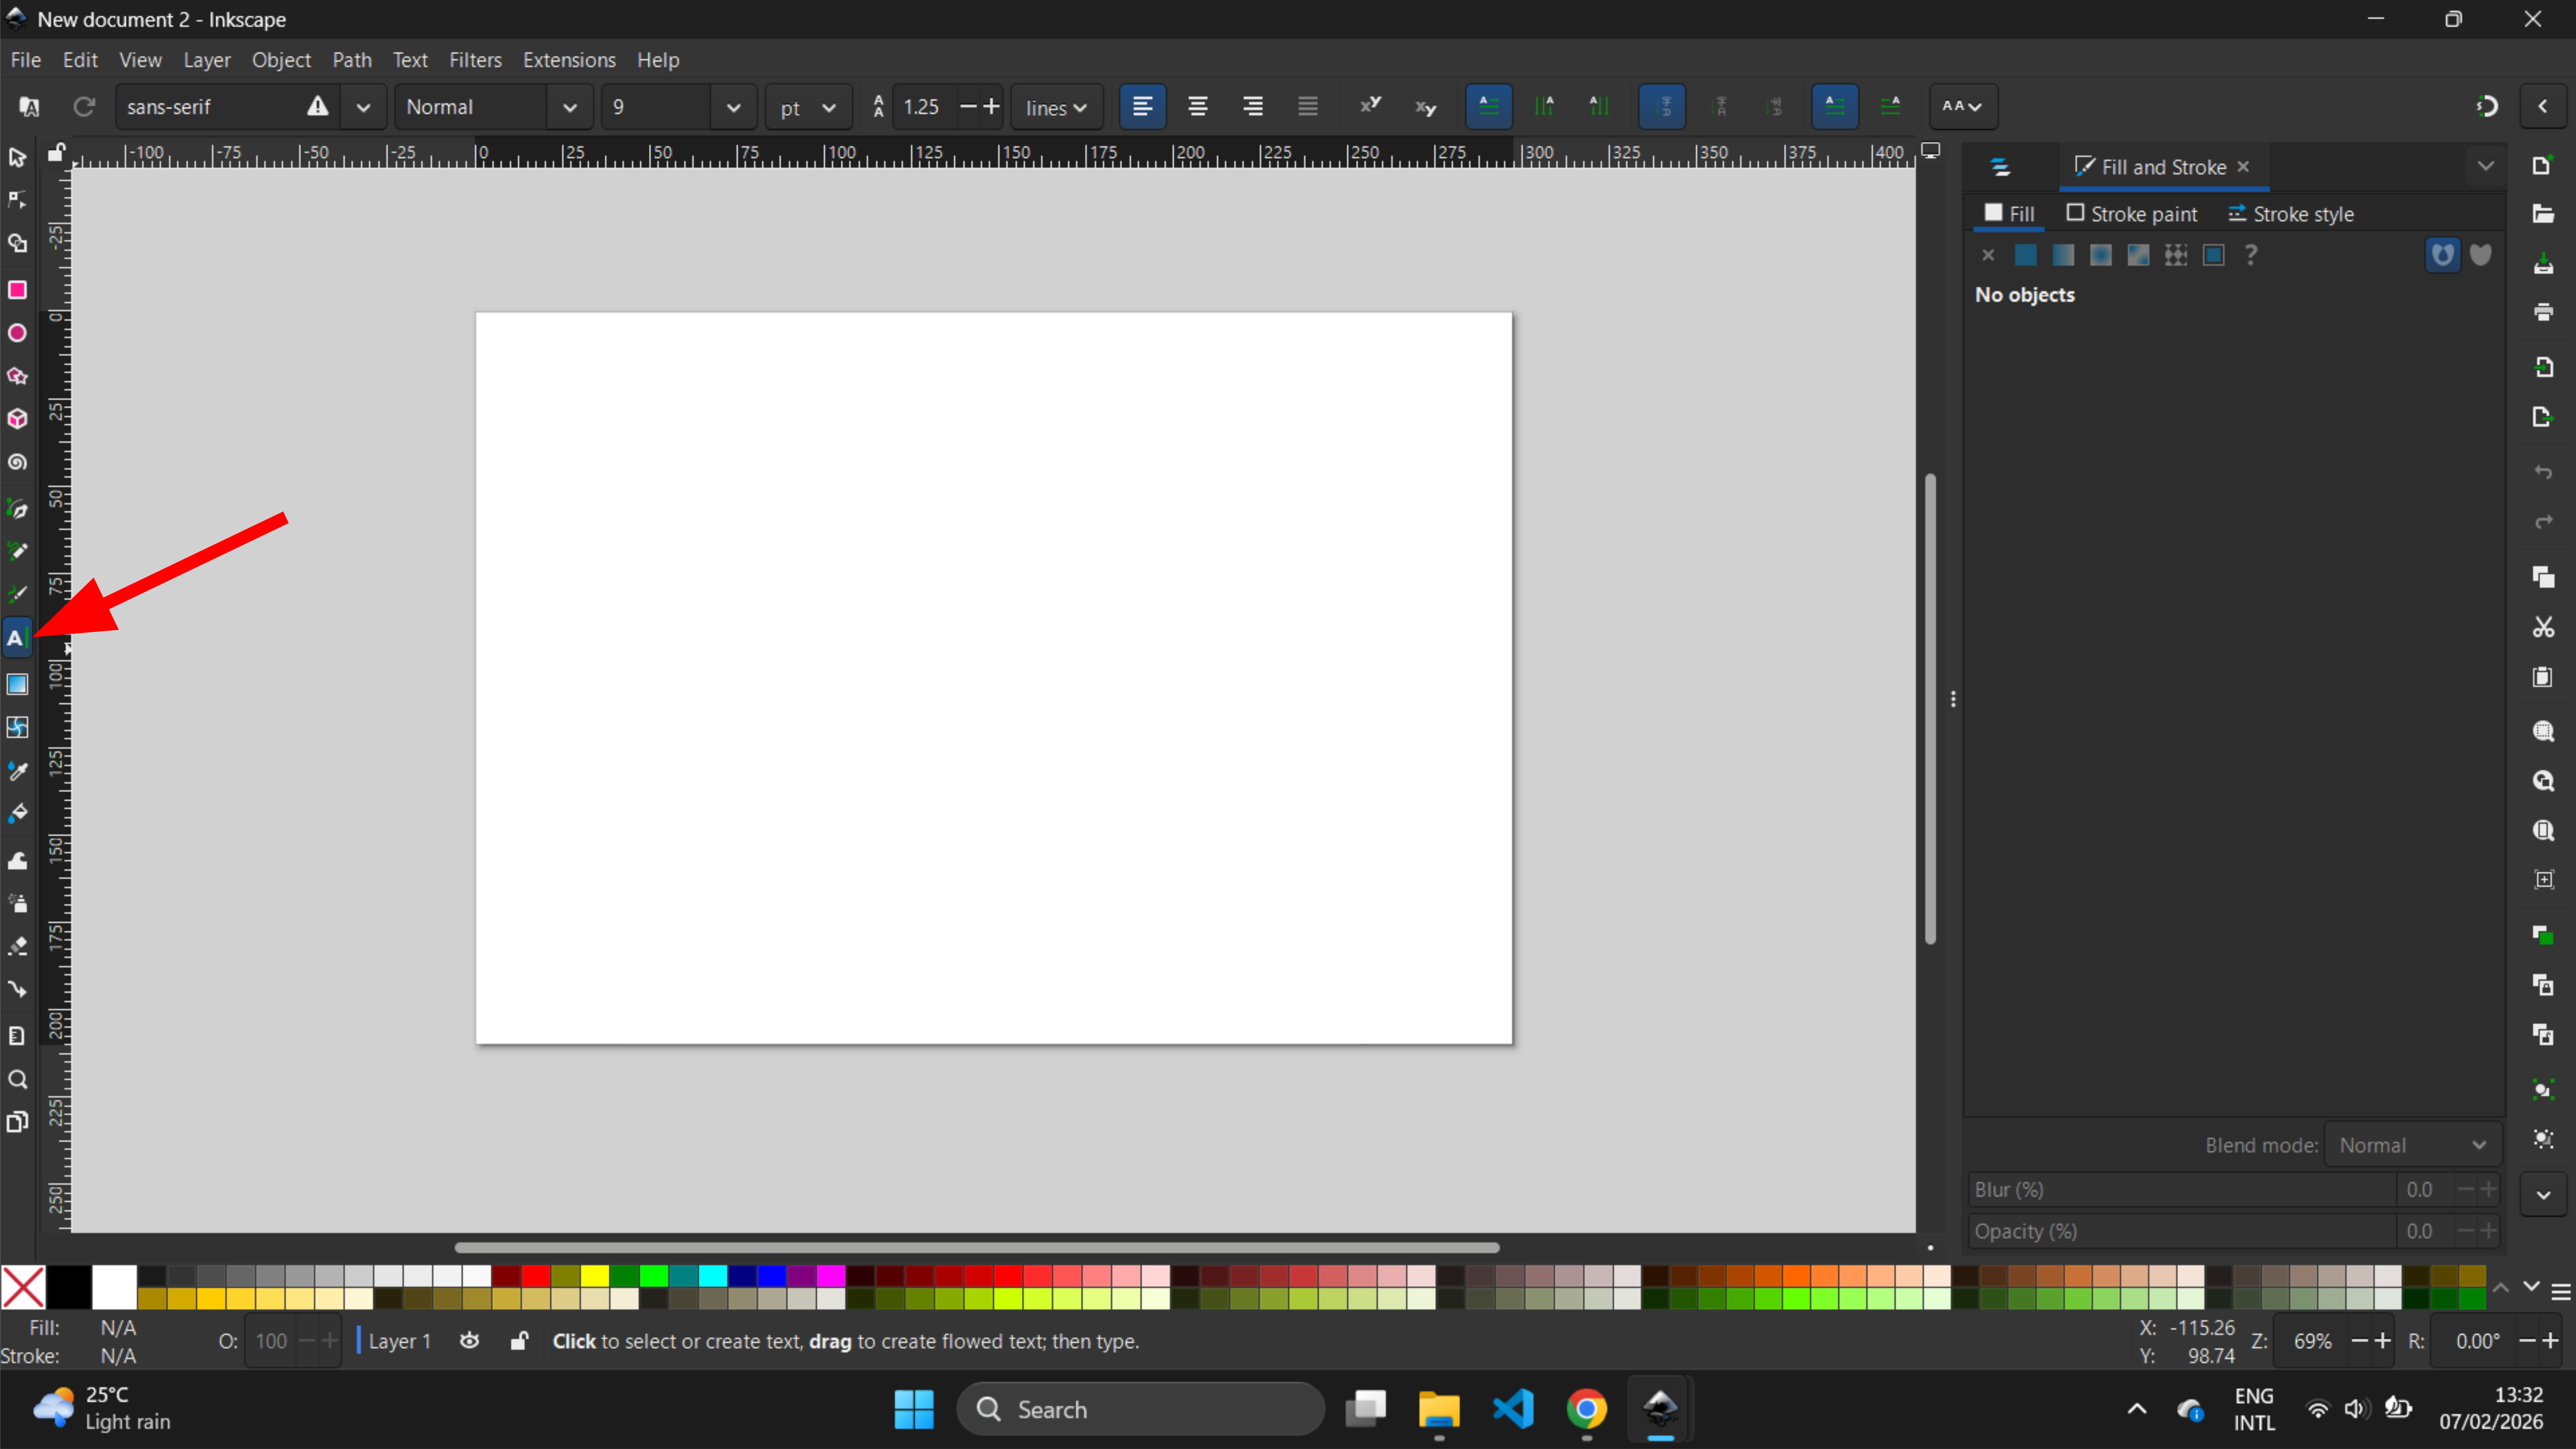The width and height of the screenshot is (2576, 1449).
Task: Select the Ellipse tool
Action: (x=17, y=333)
